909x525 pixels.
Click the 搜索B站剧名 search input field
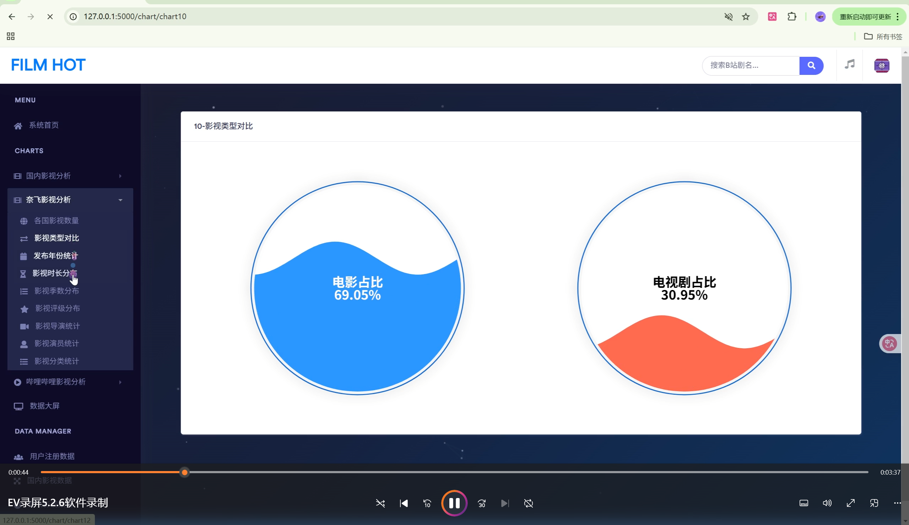[750, 66]
